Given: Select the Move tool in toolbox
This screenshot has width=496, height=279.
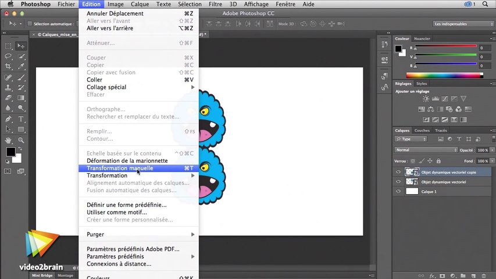Looking at the screenshot, I should click(21, 46).
